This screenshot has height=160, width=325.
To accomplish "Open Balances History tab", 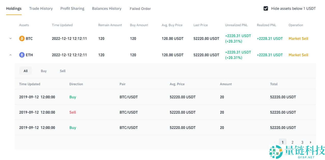I will tap(107, 8).
